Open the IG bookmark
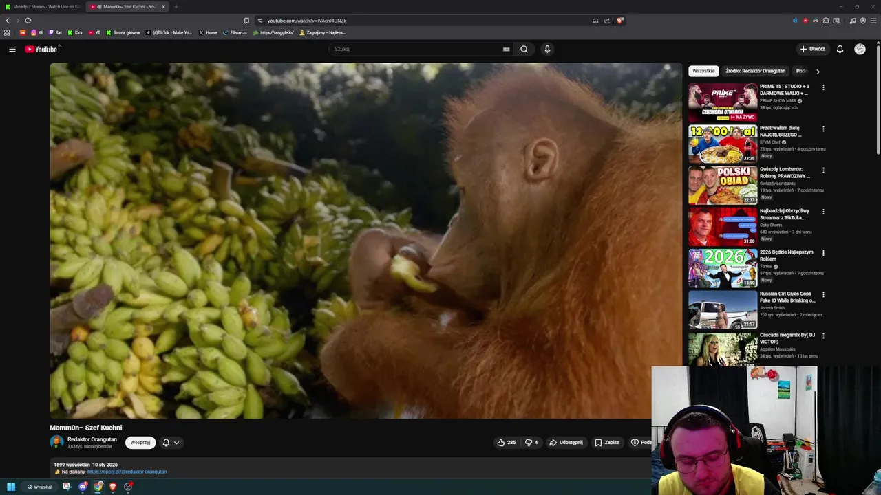The height and width of the screenshot is (495, 881). (x=36, y=32)
